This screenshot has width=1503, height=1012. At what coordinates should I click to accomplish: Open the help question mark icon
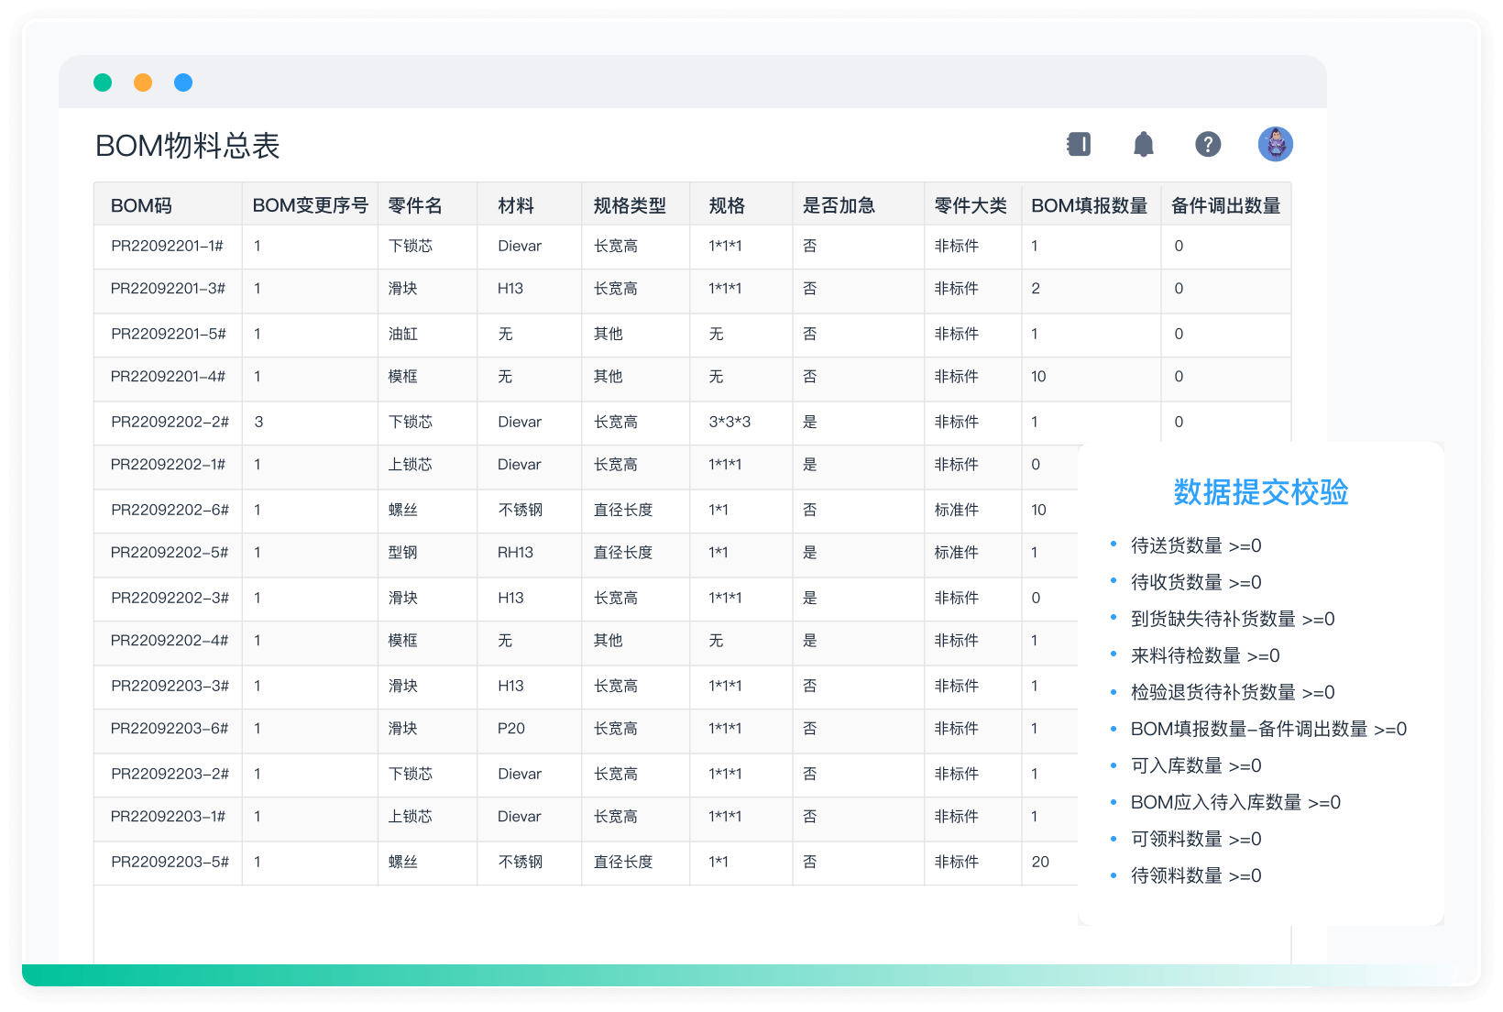coord(1208,144)
